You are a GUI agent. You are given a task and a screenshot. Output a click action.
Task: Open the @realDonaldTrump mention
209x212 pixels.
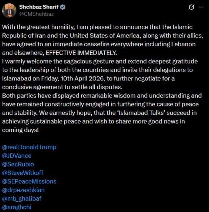click(x=29, y=147)
